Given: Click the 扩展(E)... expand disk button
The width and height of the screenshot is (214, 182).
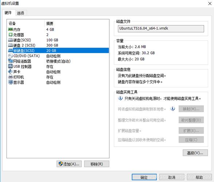Looking at the screenshot, I should tap(191, 131).
